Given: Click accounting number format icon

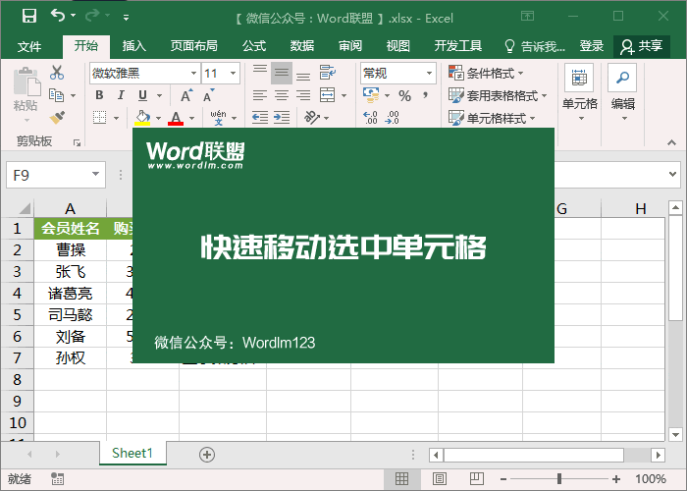Looking at the screenshot, I should 371,95.
